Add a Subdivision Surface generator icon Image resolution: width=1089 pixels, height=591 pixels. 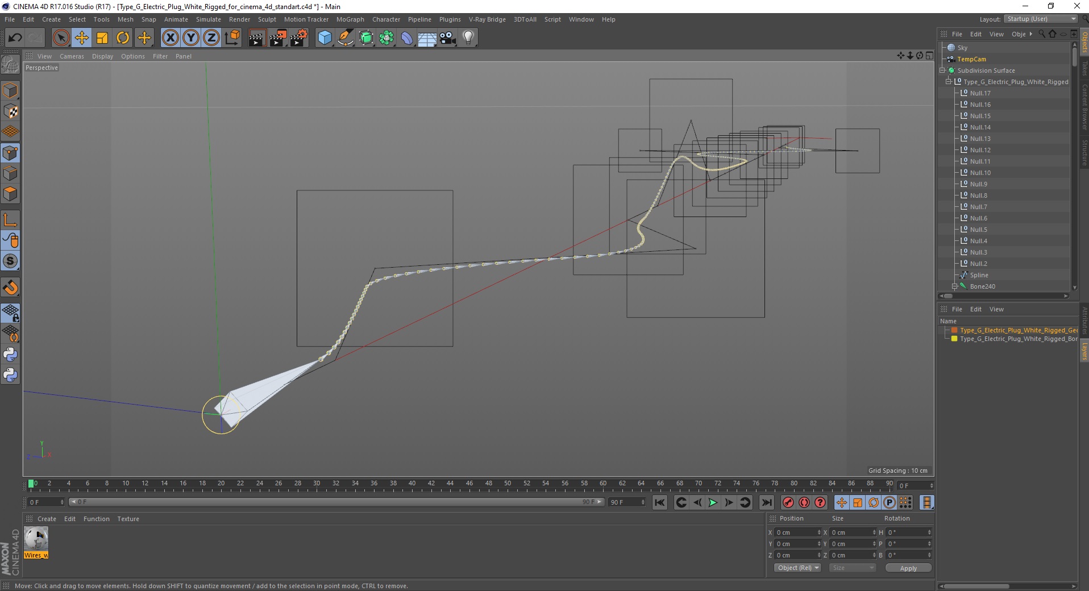[366, 38]
